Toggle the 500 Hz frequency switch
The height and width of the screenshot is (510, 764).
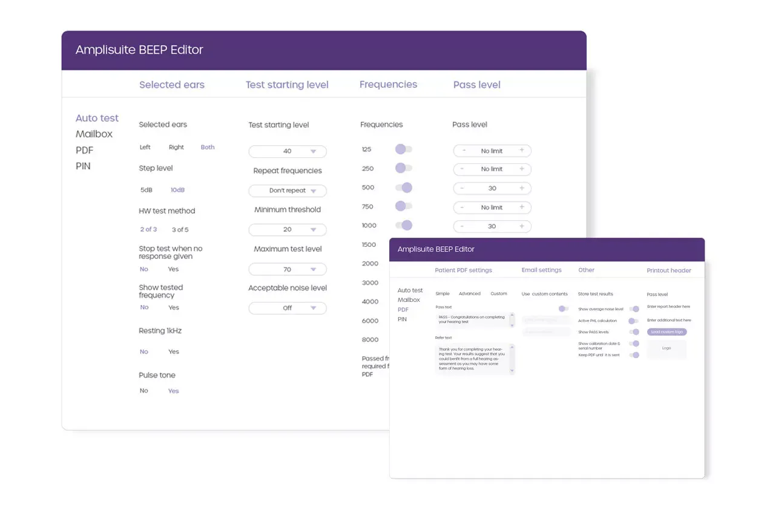(x=404, y=188)
